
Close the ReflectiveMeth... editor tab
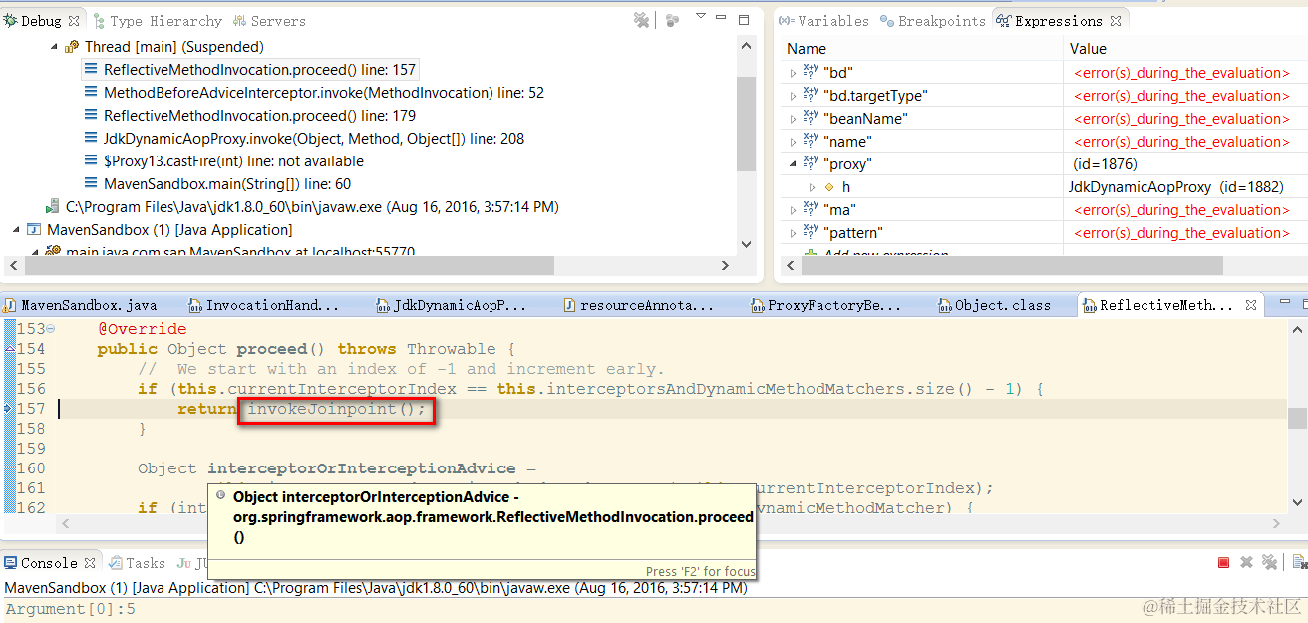(x=1253, y=305)
